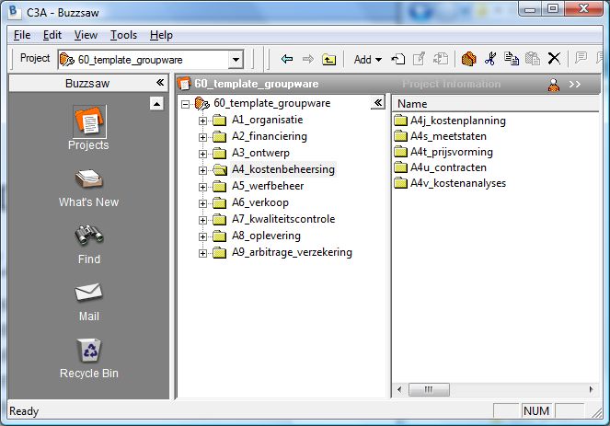The image size is (610, 426).
Task: Expand the A7_kwaliteitscontrole folder
Action: 202,220
